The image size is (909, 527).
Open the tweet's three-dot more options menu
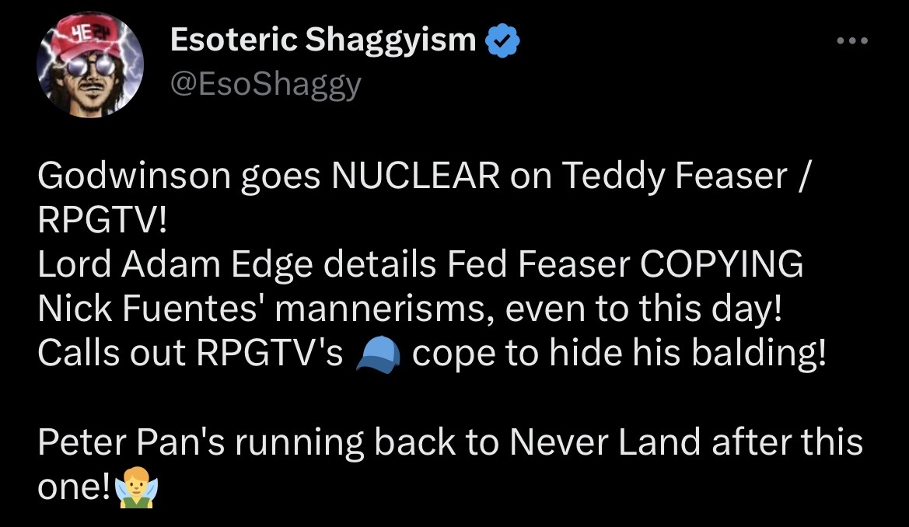[852, 40]
